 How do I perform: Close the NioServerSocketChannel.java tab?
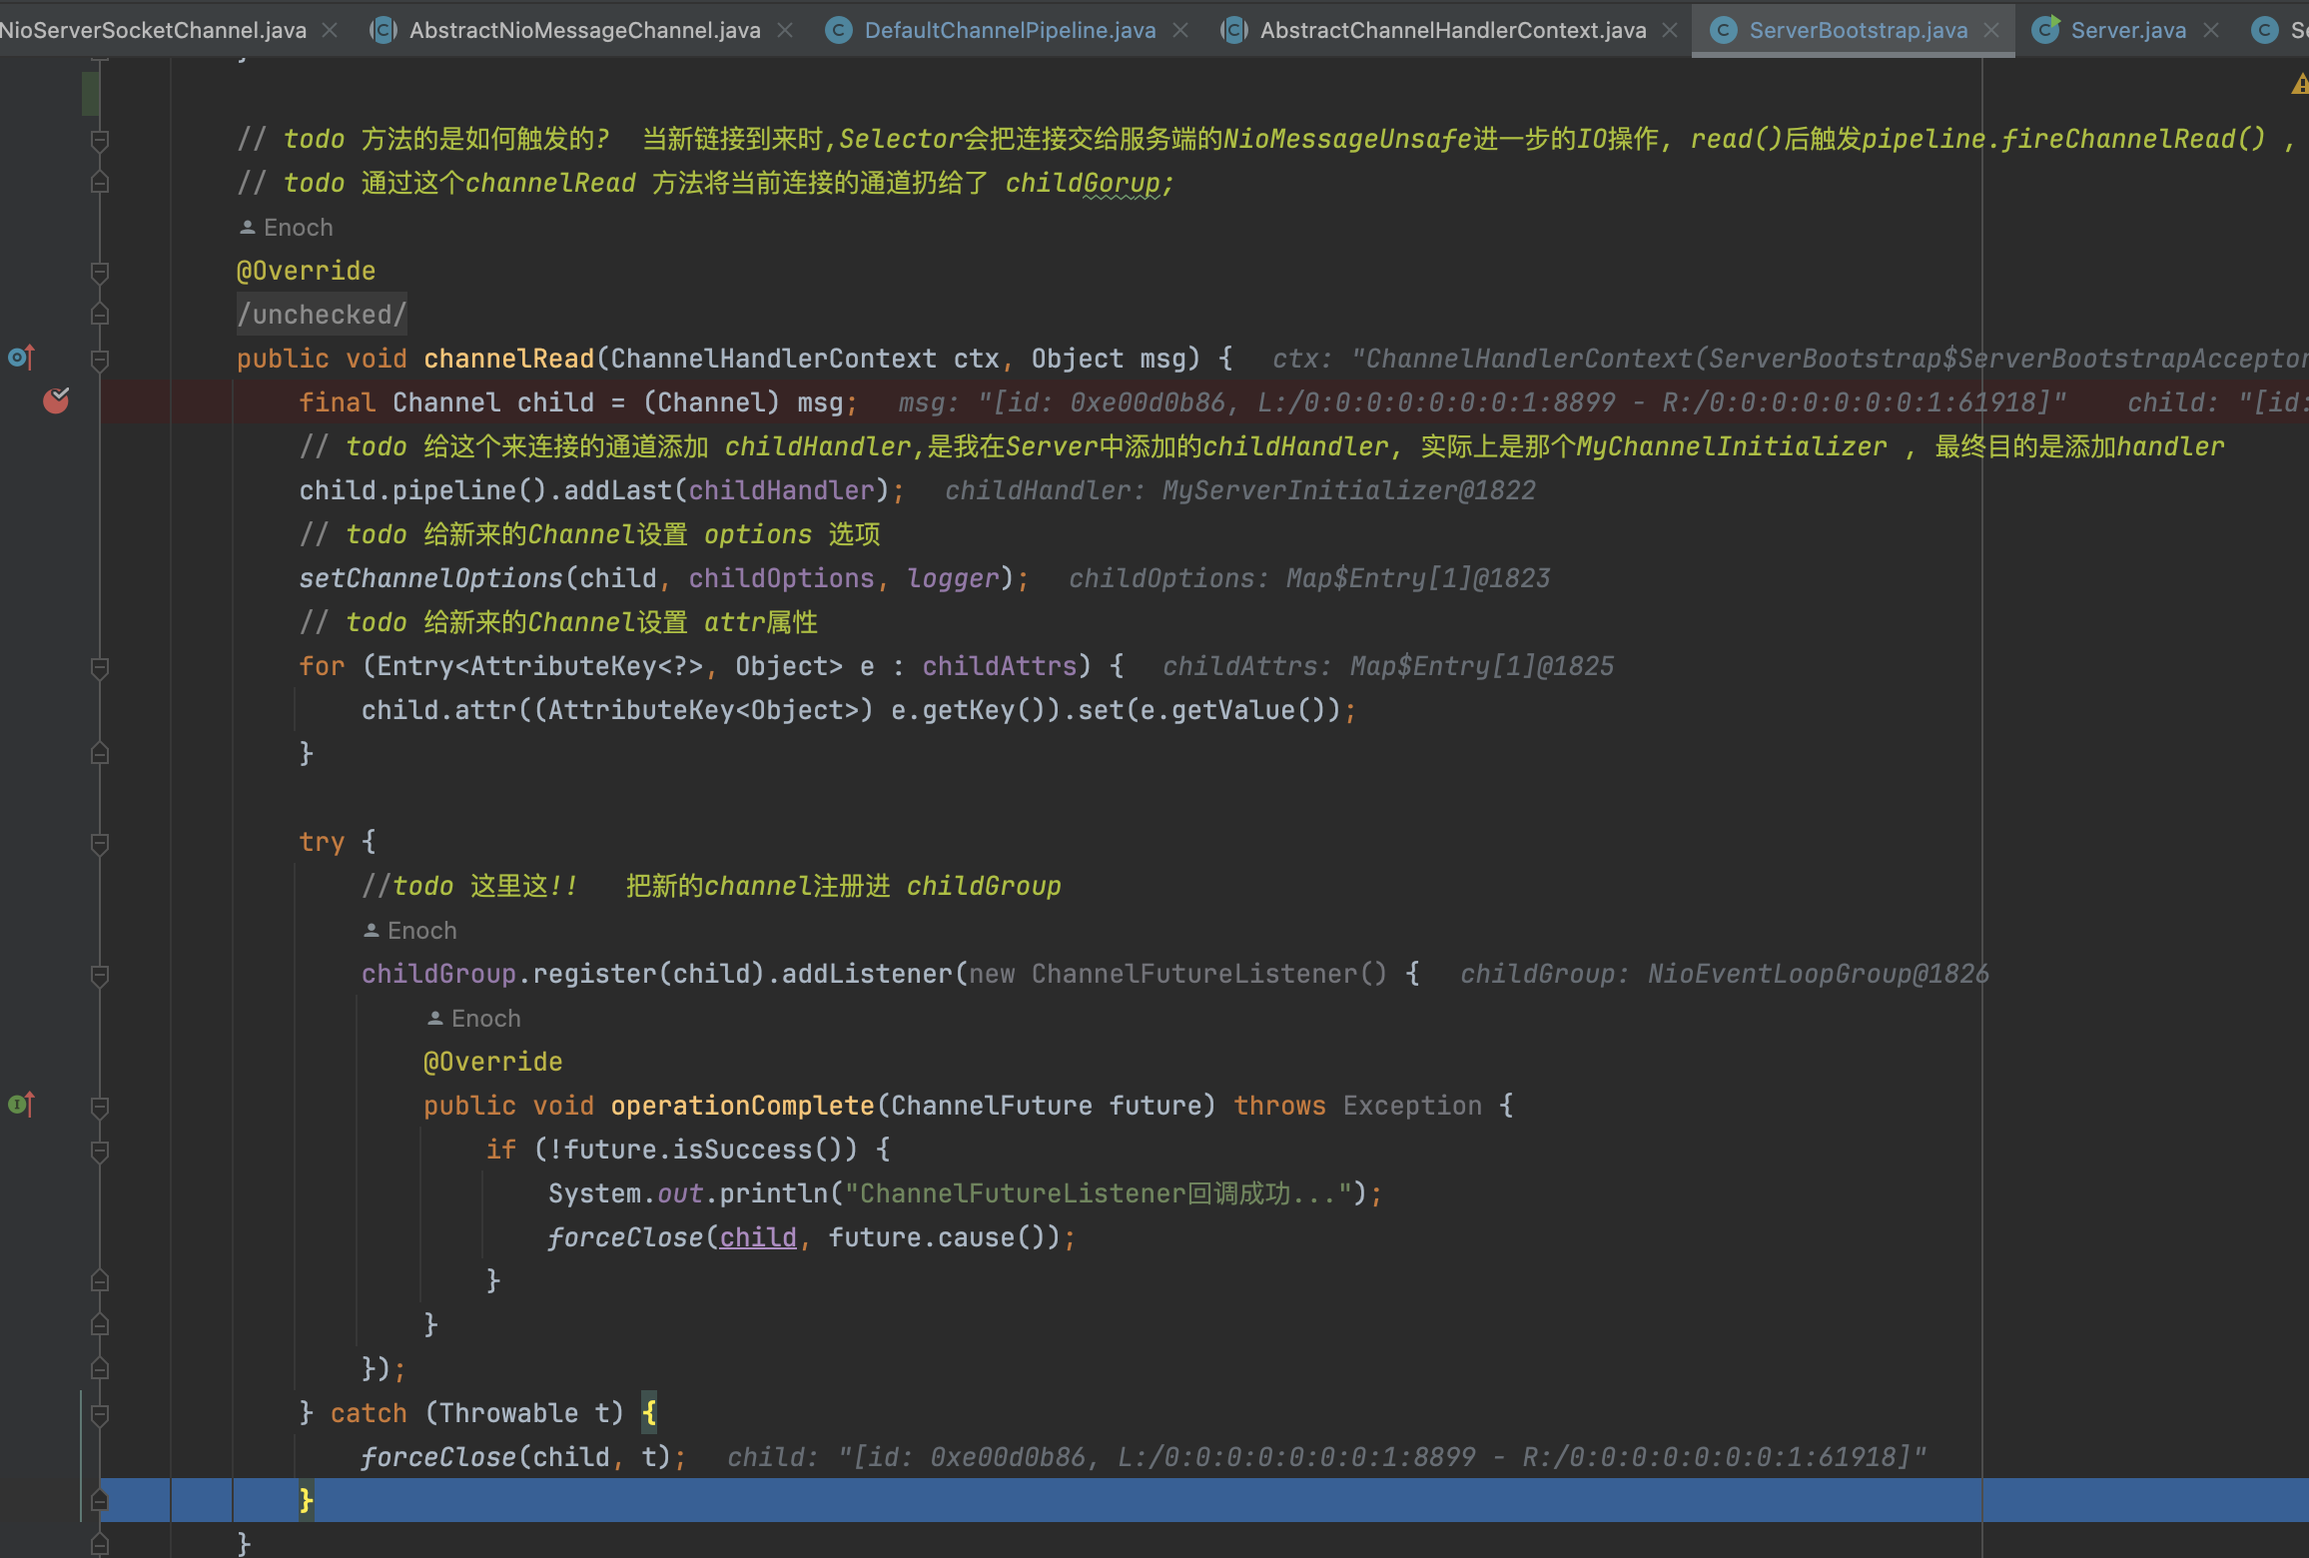point(330,31)
